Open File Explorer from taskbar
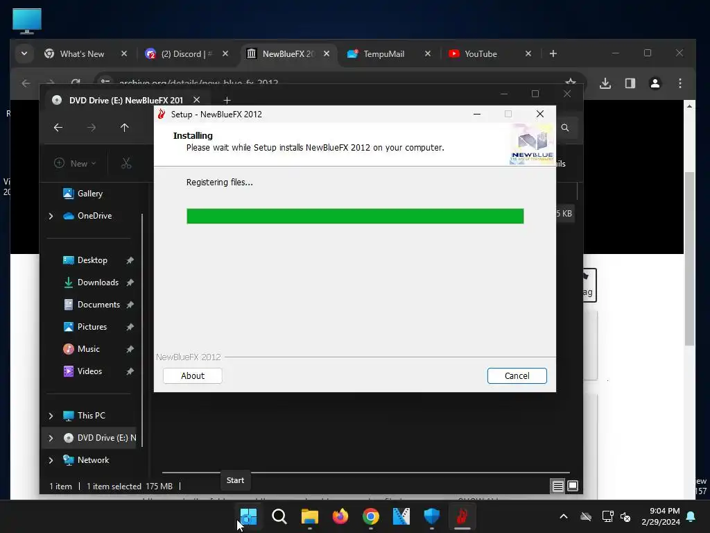This screenshot has width=710, height=533. [x=310, y=516]
